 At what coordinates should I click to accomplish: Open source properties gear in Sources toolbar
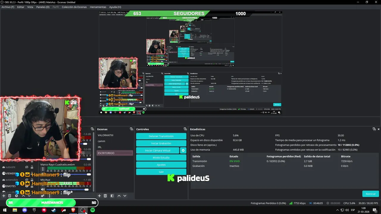(16, 196)
